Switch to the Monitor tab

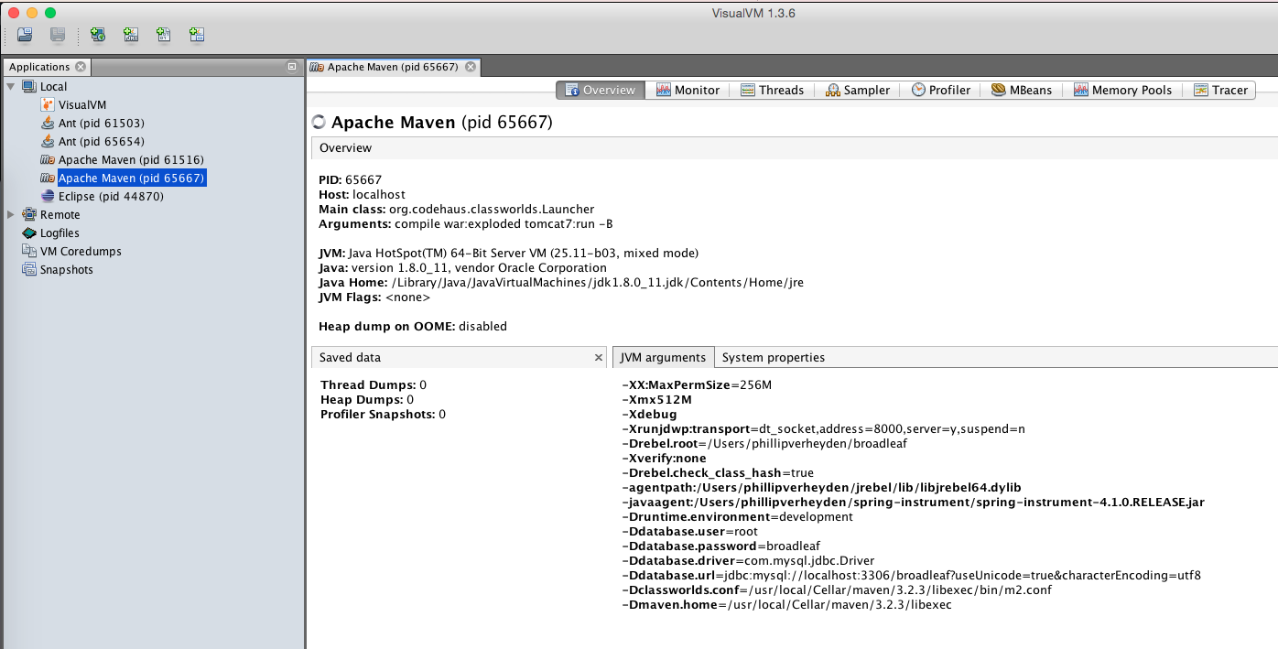(x=688, y=90)
